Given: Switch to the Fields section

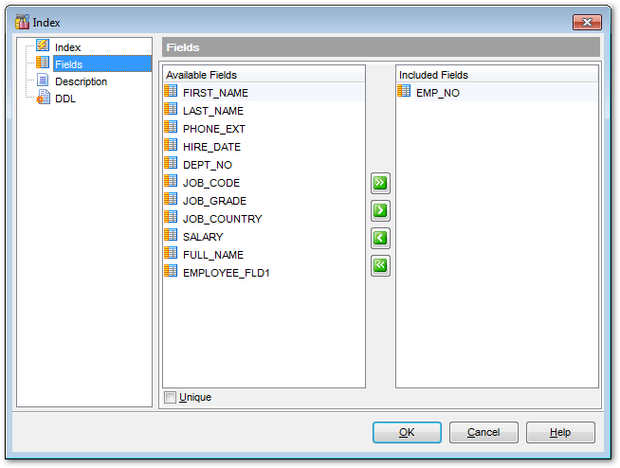Looking at the screenshot, I should [68, 64].
